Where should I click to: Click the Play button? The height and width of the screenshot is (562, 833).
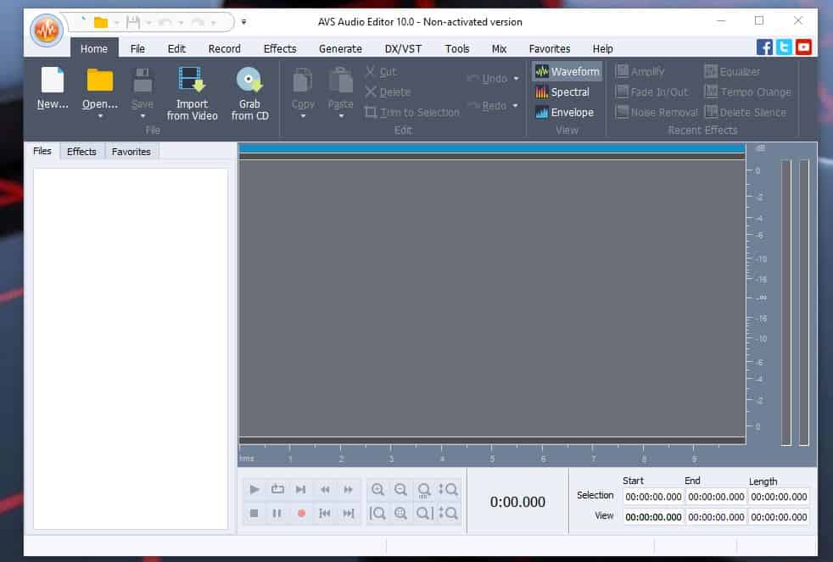point(254,489)
